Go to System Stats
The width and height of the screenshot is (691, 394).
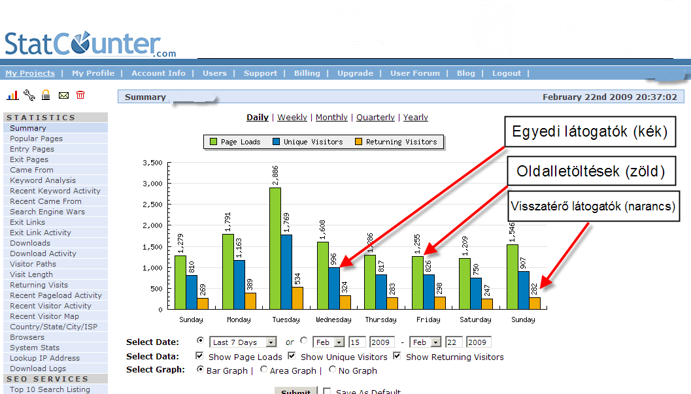[56, 348]
